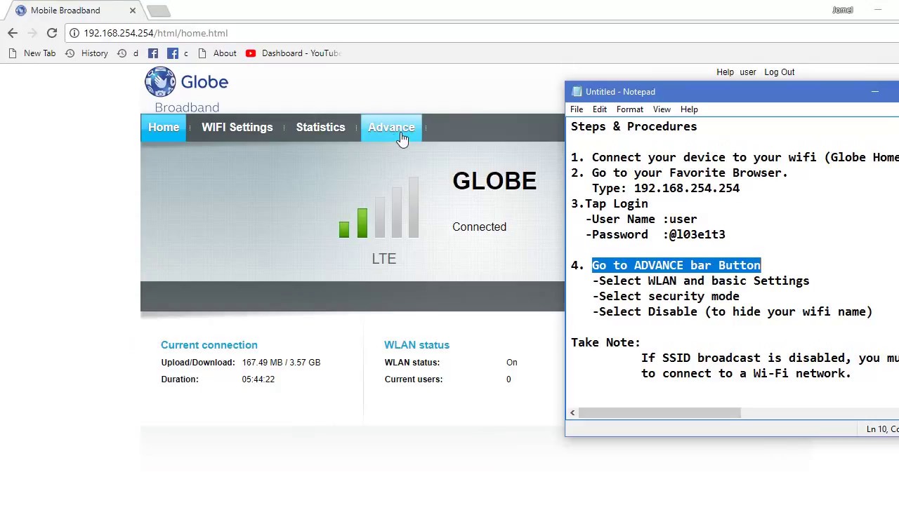The width and height of the screenshot is (899, 505).
Task: Reload the page with refresh icon
Action: tap(52, 33)
